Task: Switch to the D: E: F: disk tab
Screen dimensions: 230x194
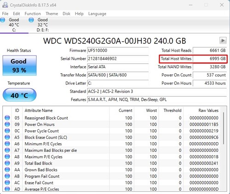Action: point(43,25)
